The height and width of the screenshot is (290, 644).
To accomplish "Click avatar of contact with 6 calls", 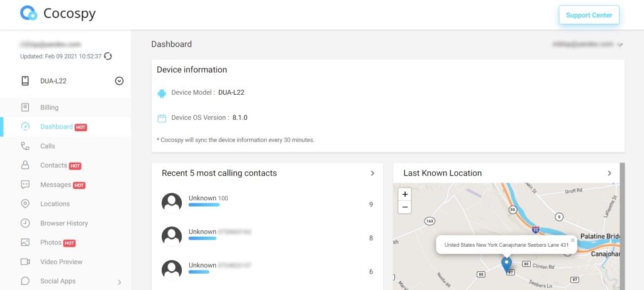I will (172, 271).
